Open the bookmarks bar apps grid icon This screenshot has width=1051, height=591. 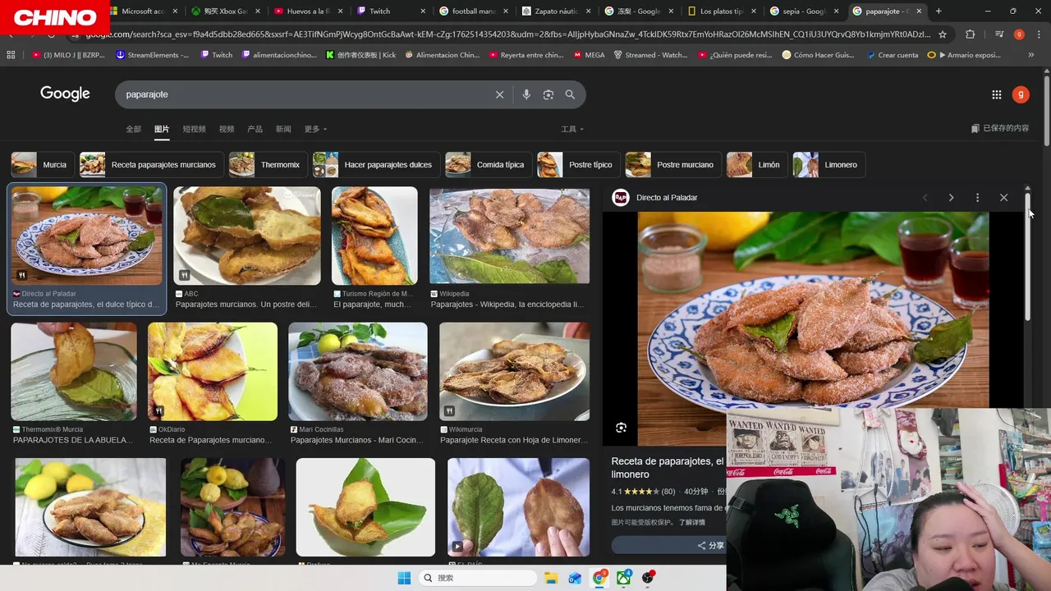point(11,55)
